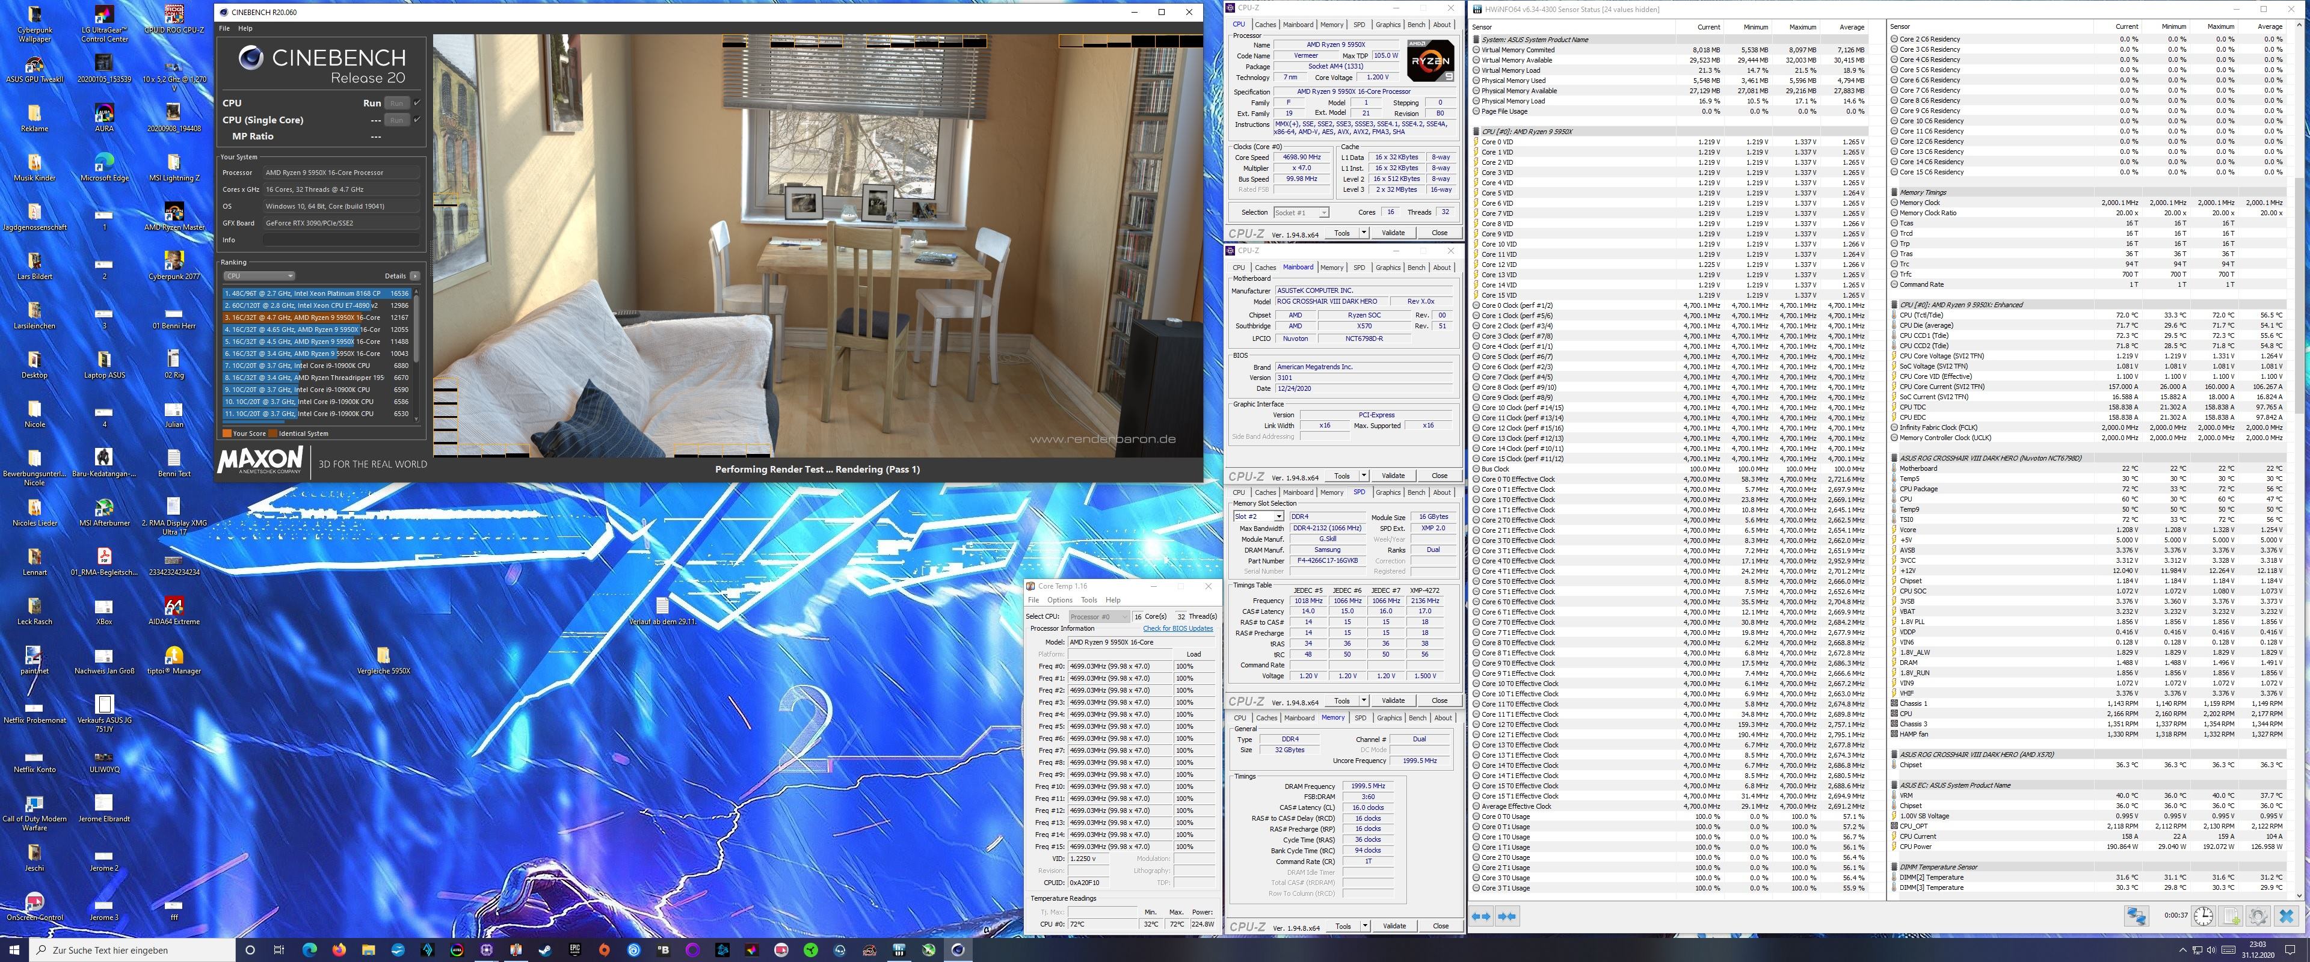Expand Cinebench ranking Details arrow
Viewport: 2310px width, 962px height.
tap(415, 276)
